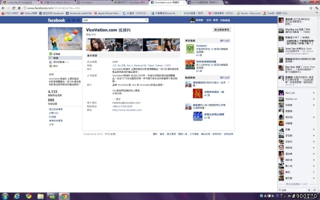The image size is (320, 200).
Task: Open Ben Dan ticker story
Action: tap(297, 69)
